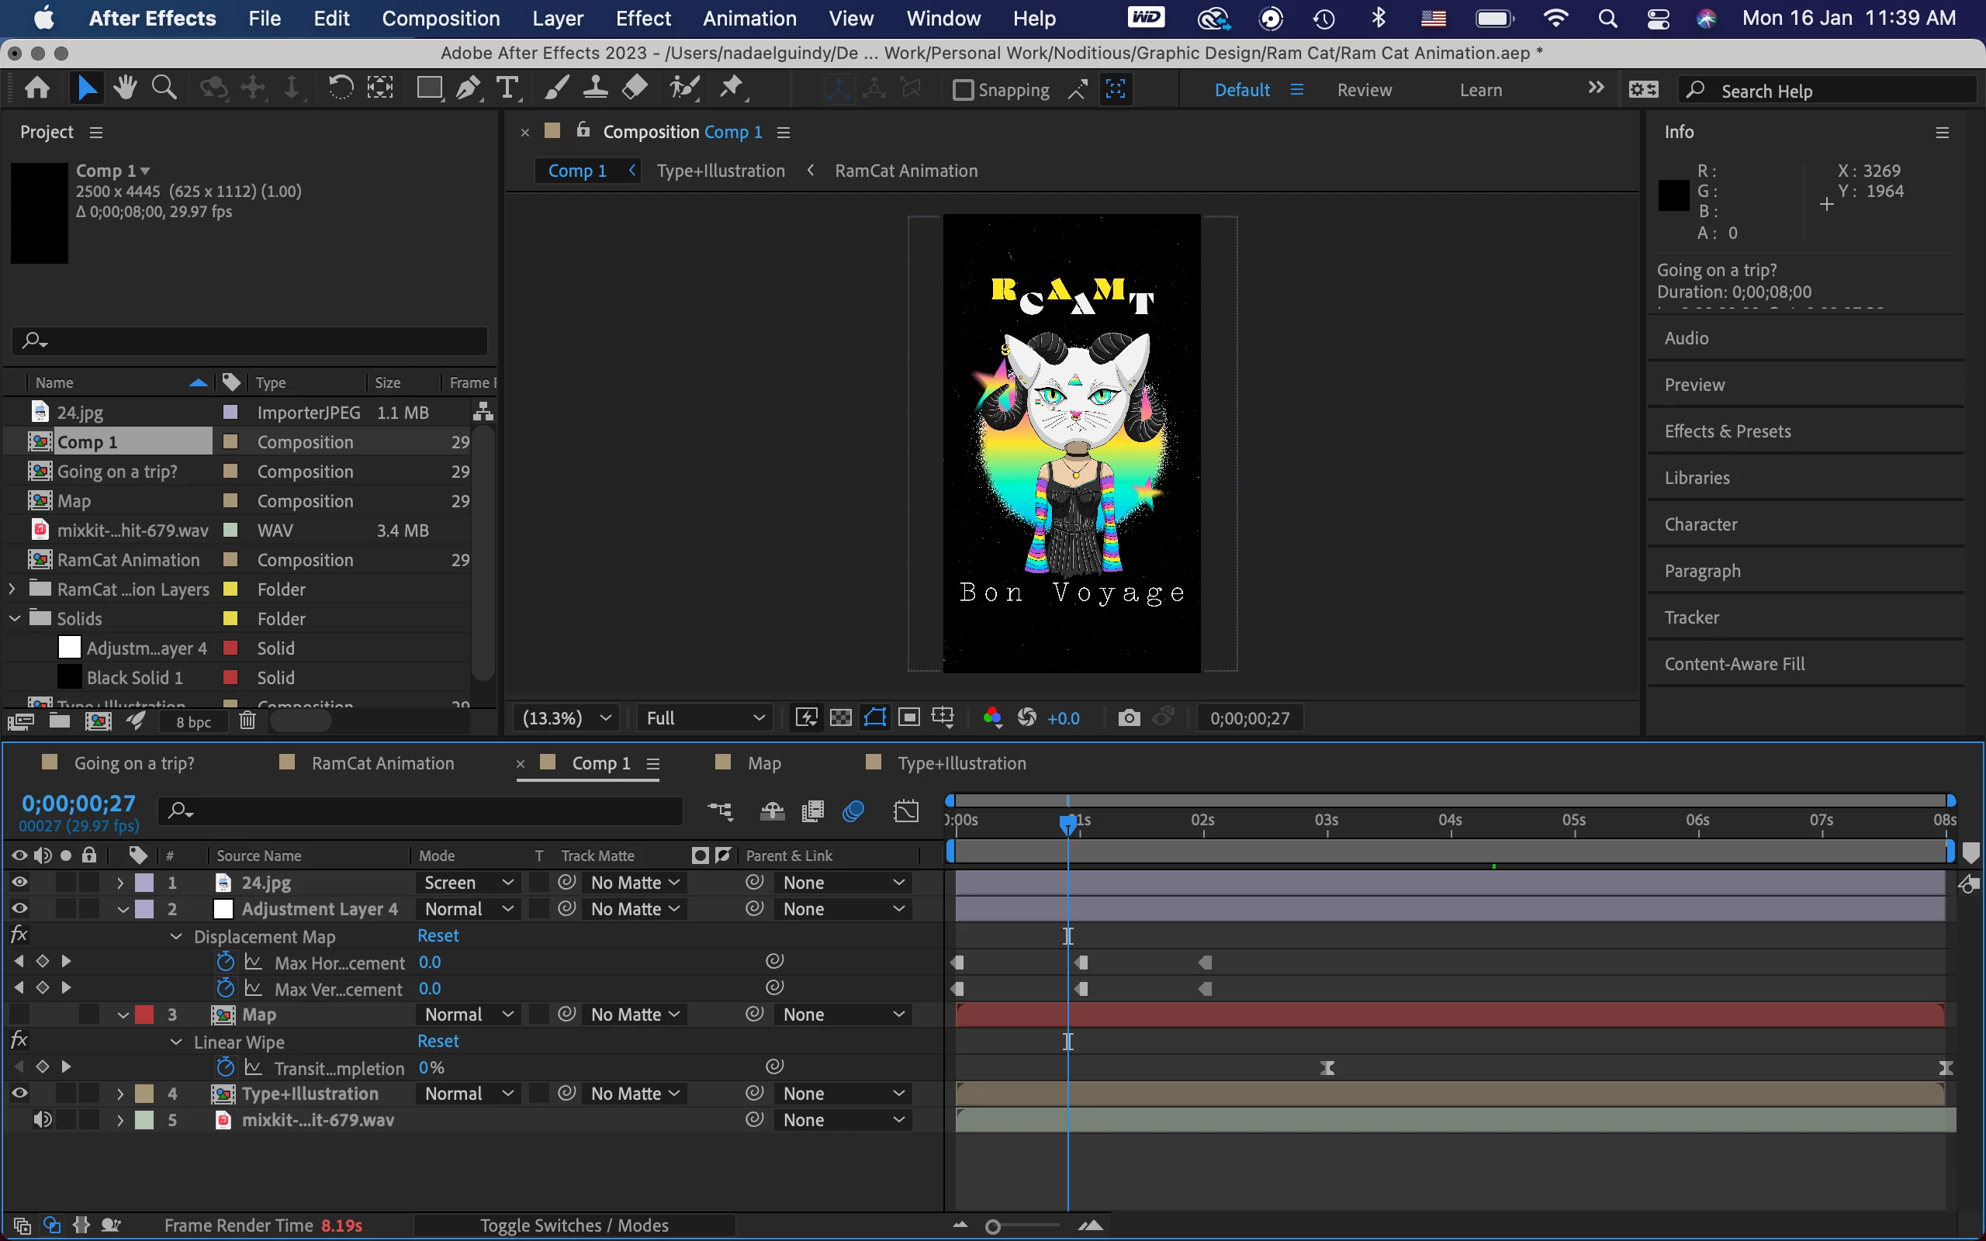
Task: Select the Puppet Pin tool
Action: [732, 88]
